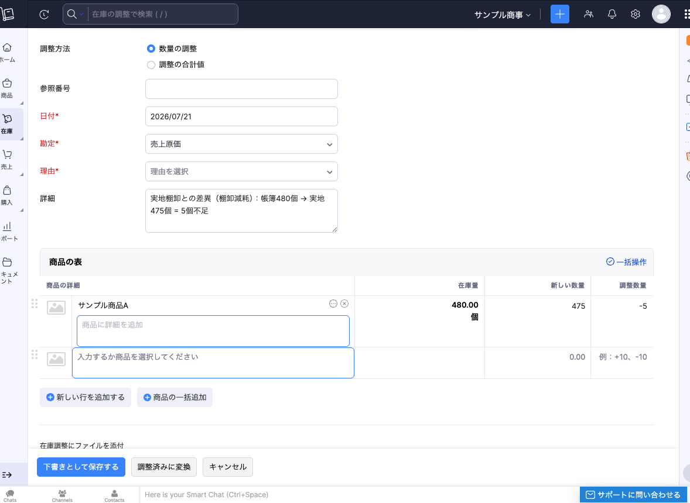
Task: Select the 数量の調整 radio button
Action: point(151,49)
